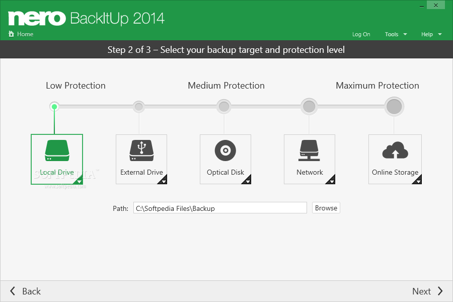Set protection slider to the External Drive node
The height and width of the screenshot is (302, 453).
(139, 107)
